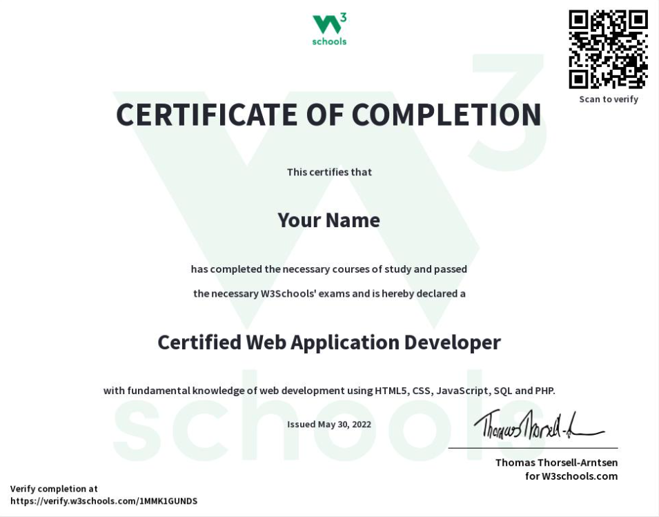Click 'Certified Web Application Developer' title
659x517 pixels.
pyautogui.click(x=329, y=342)
